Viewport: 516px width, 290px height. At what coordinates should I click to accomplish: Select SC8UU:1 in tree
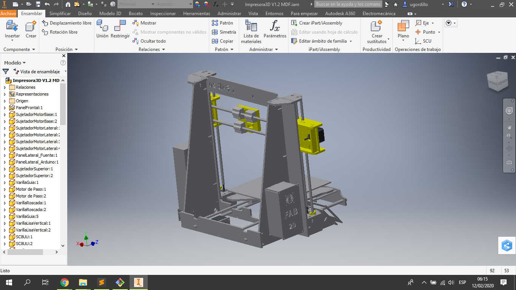pos(24,237)
